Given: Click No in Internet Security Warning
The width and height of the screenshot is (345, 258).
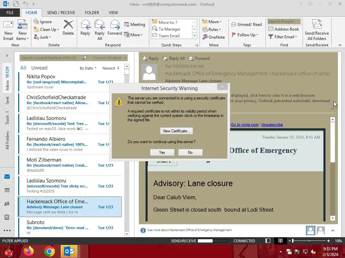Looking at the screenshot, I should coord(190,152).
